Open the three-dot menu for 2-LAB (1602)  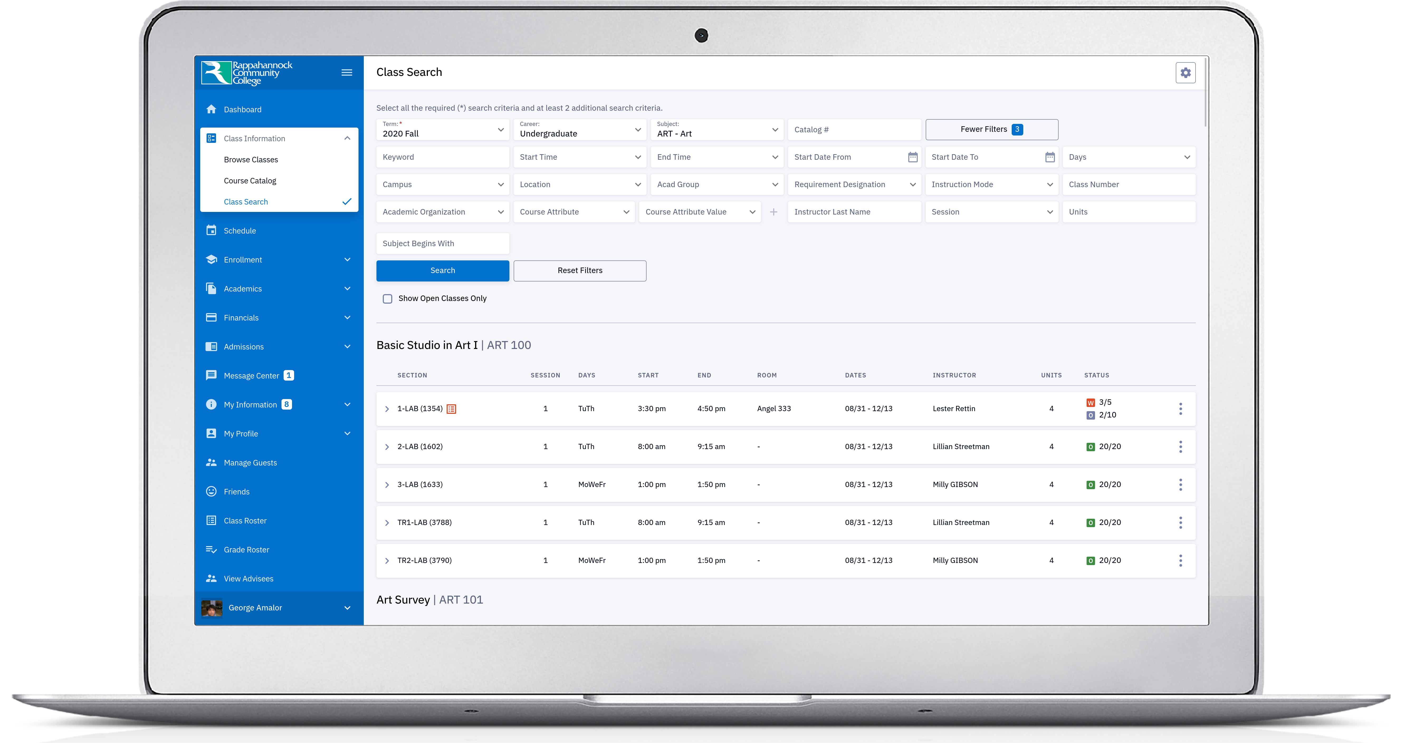pos(1180,446)
